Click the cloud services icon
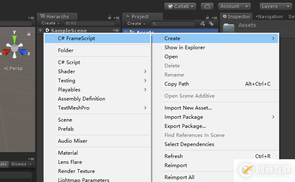The width and height of the screenshot is (295, 182). point(207,6)
